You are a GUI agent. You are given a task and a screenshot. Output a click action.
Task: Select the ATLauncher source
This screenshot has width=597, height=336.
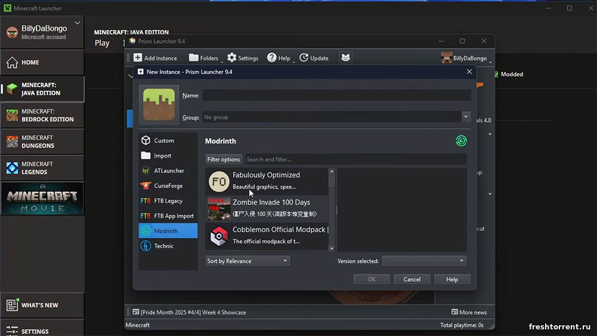(x=168, y=171)
